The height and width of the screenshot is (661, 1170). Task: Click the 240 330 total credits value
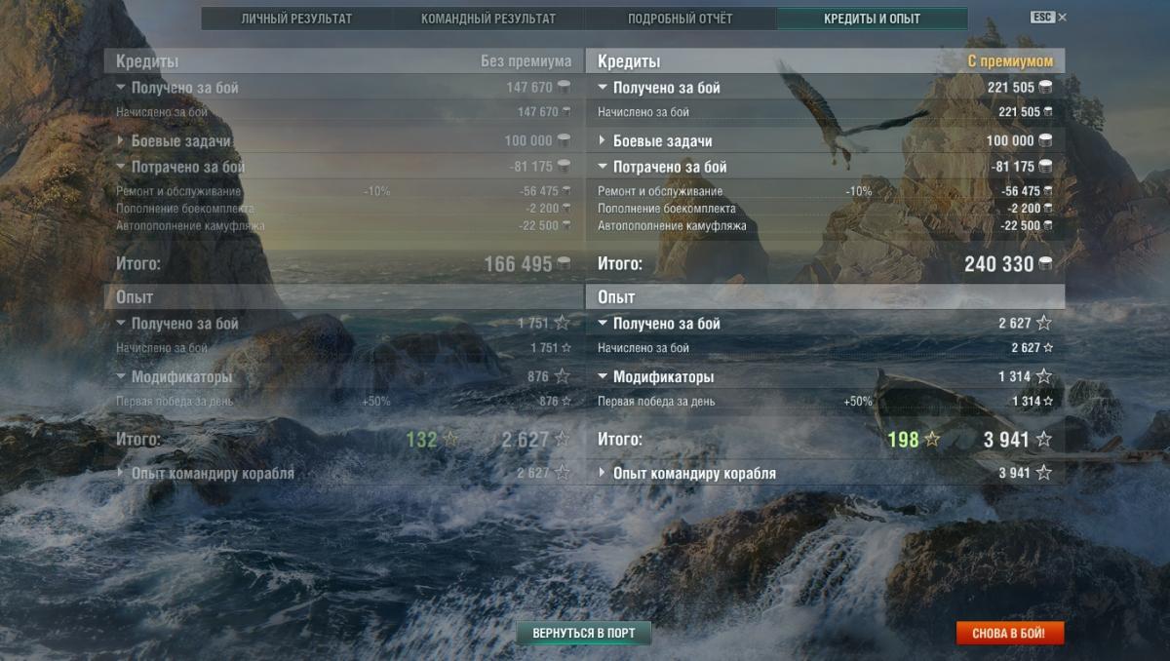(998, 264)
